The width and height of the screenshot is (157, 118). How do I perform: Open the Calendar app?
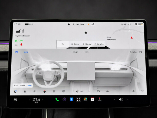click(92, 99)
